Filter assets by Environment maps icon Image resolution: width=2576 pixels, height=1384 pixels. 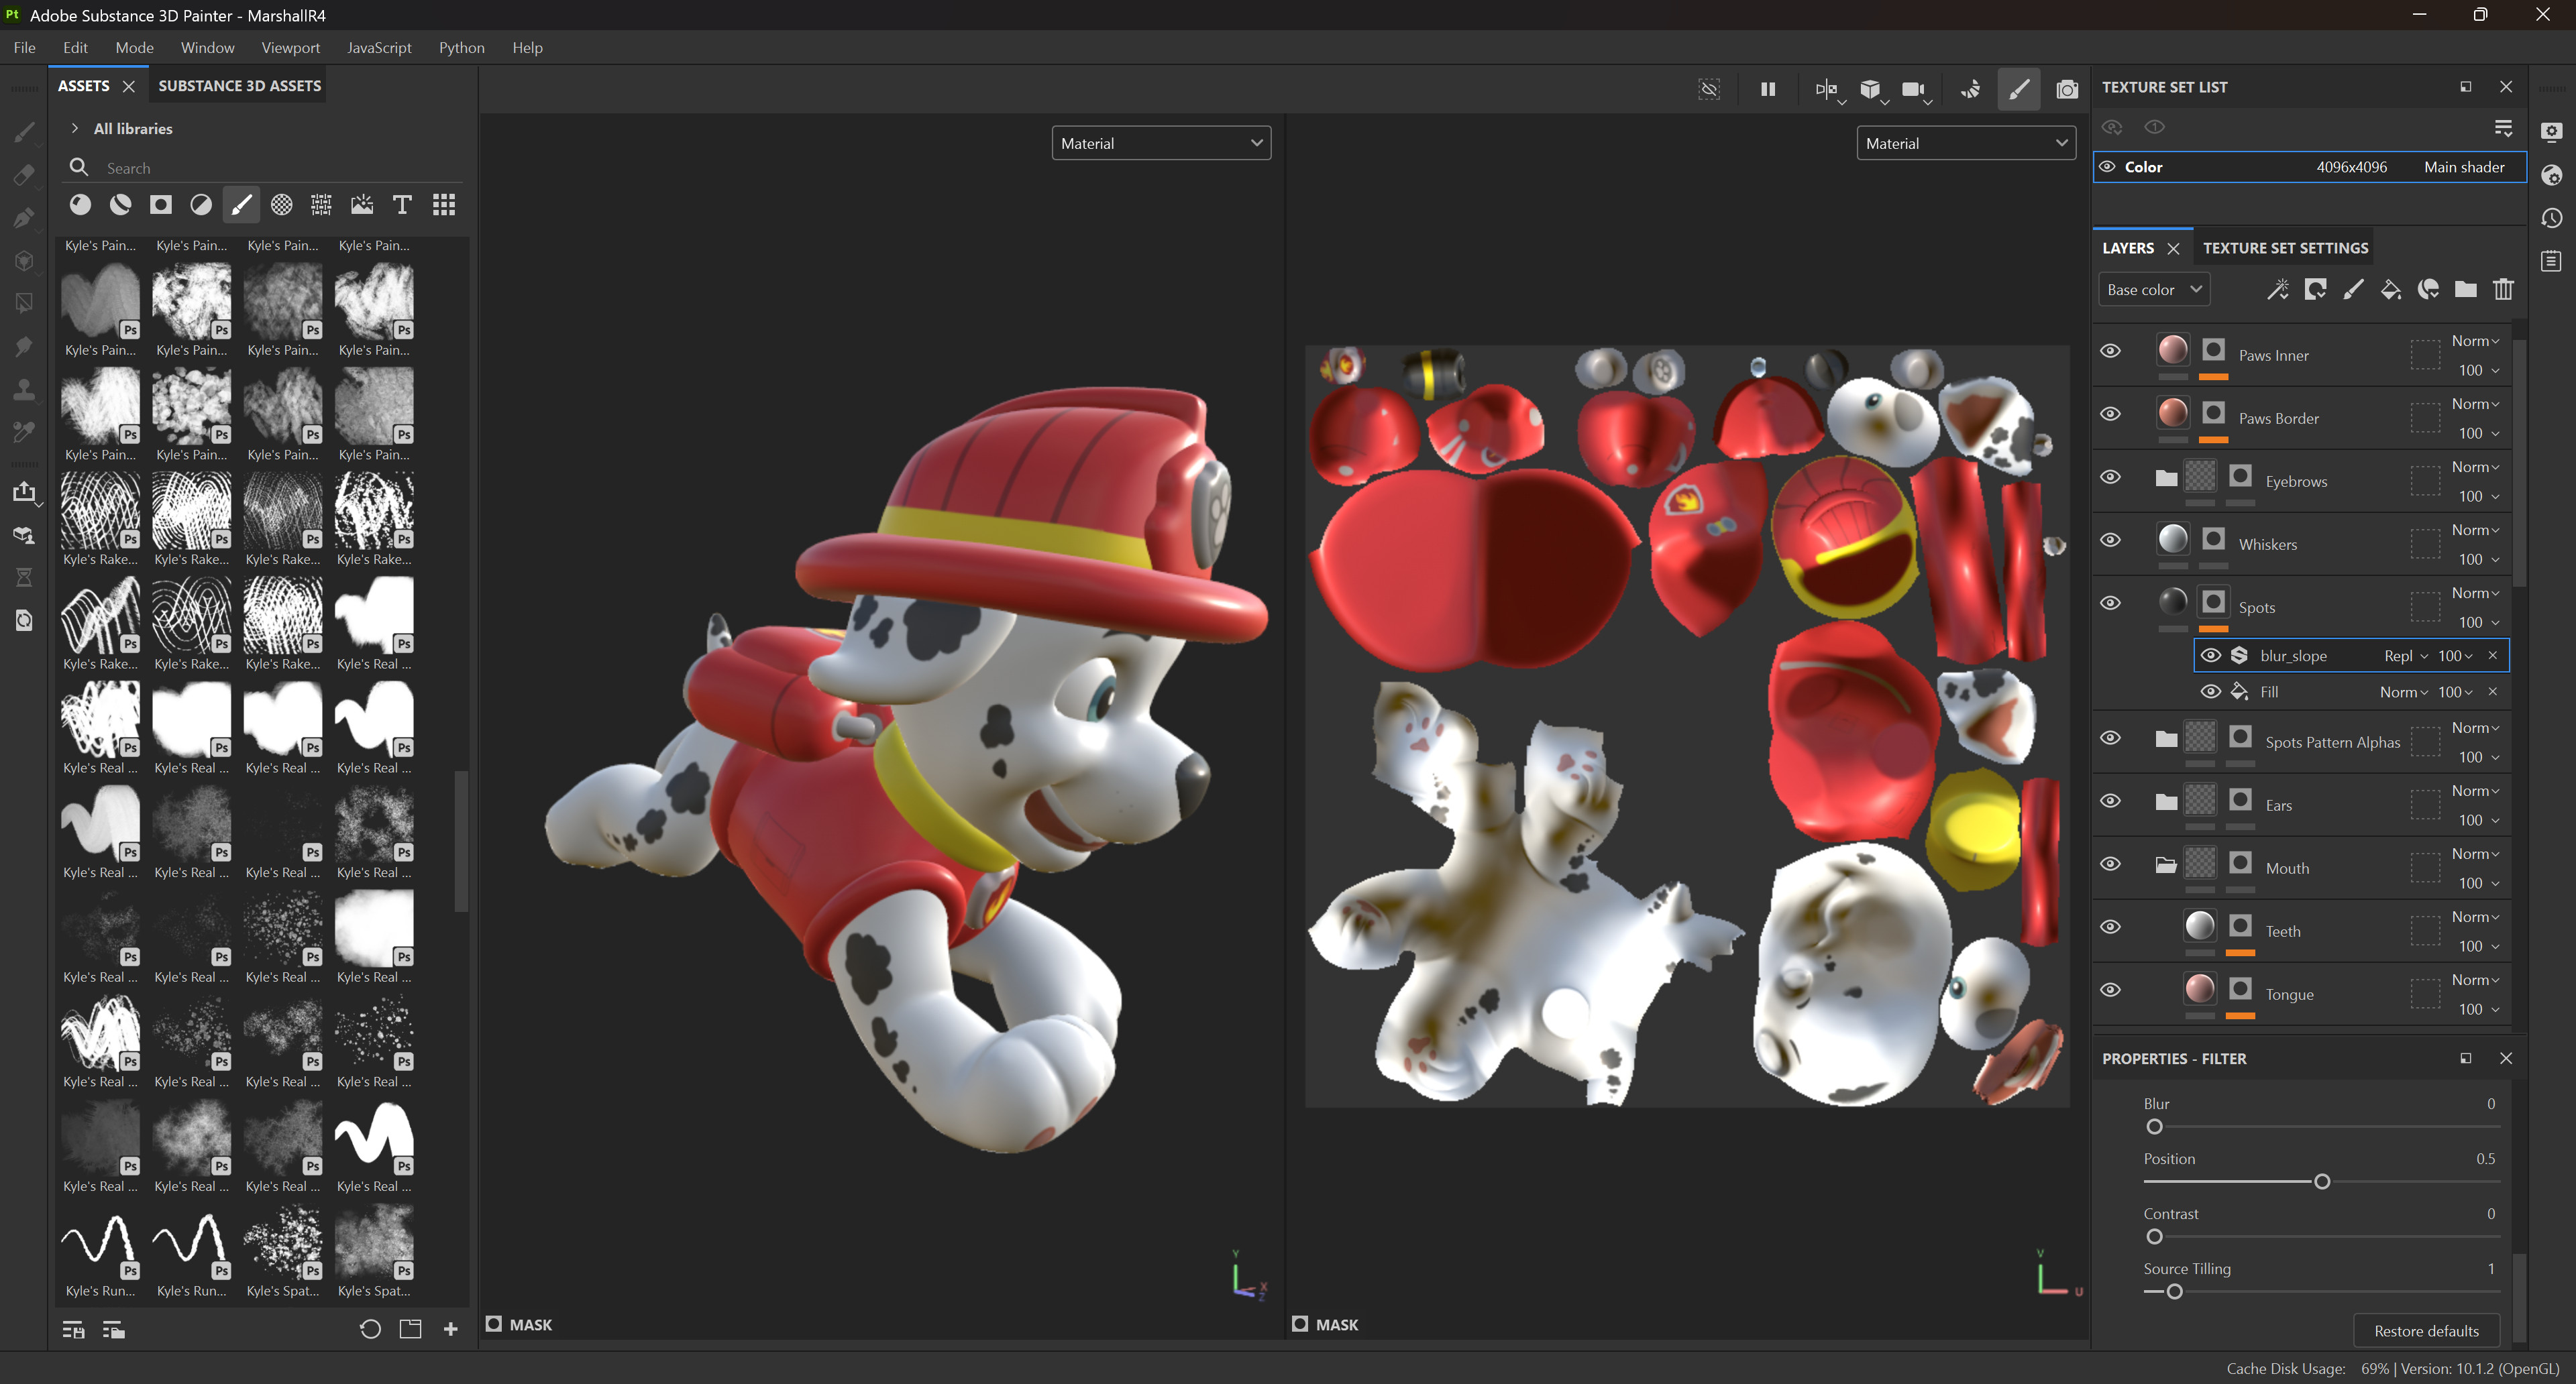[x=362, y=205]
